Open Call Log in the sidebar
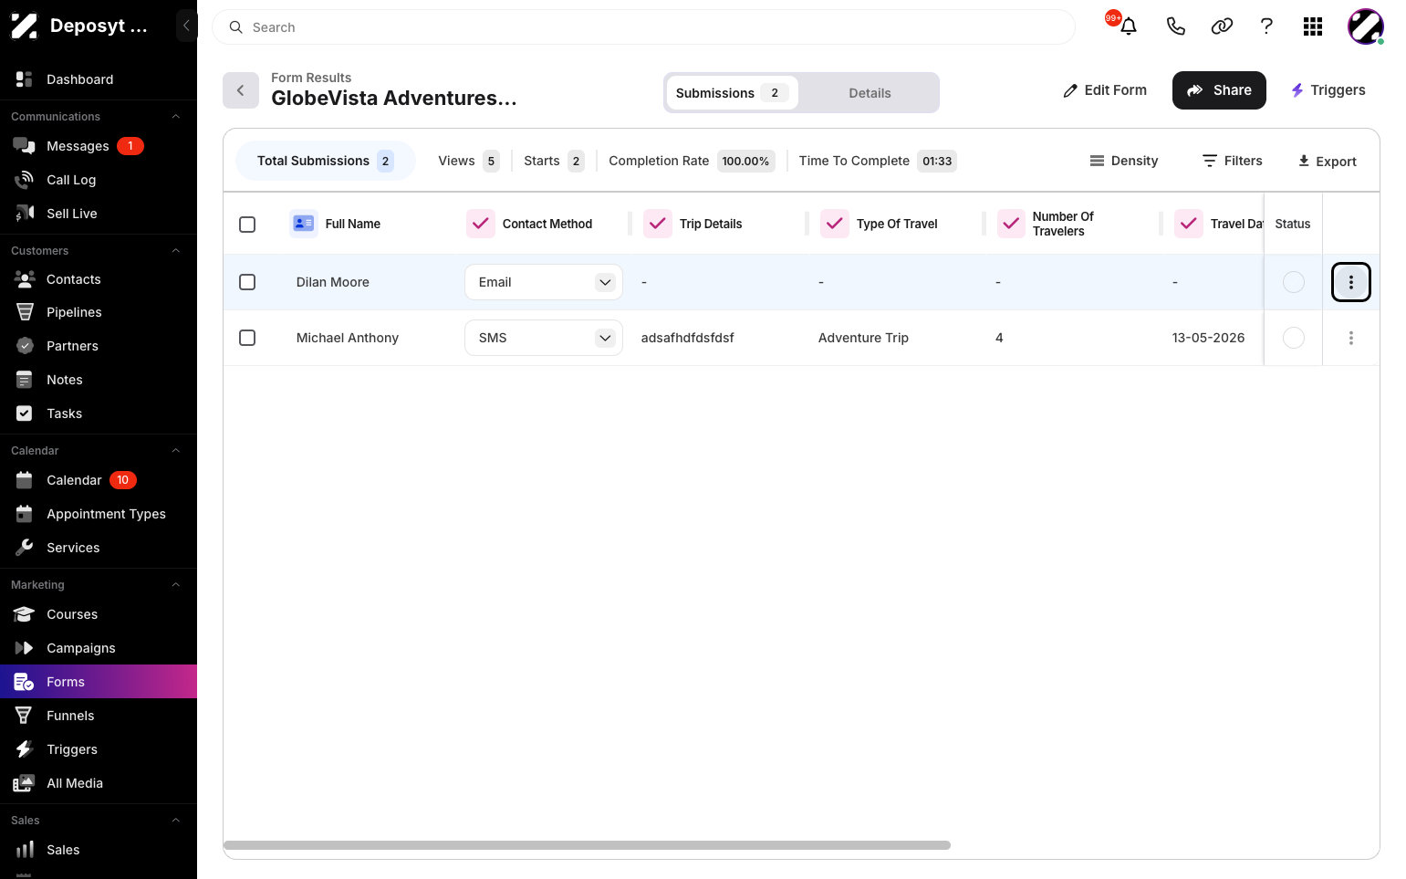This screenshot has width=1406, height=879. click(x=99, y=180)
